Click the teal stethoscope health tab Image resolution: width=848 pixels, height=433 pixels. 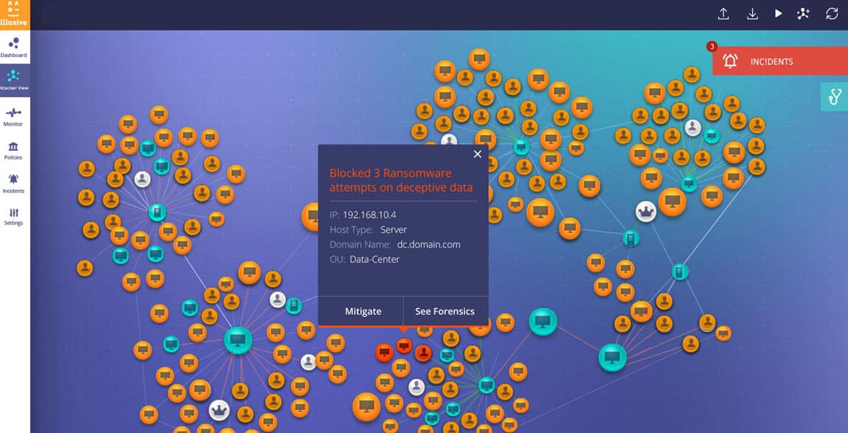tap(834, 97)
